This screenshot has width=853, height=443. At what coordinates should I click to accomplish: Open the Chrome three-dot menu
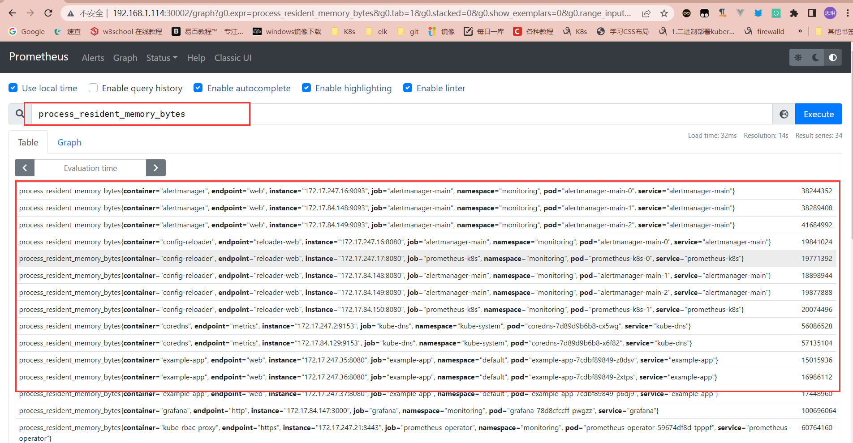click(x=848, y=13)
